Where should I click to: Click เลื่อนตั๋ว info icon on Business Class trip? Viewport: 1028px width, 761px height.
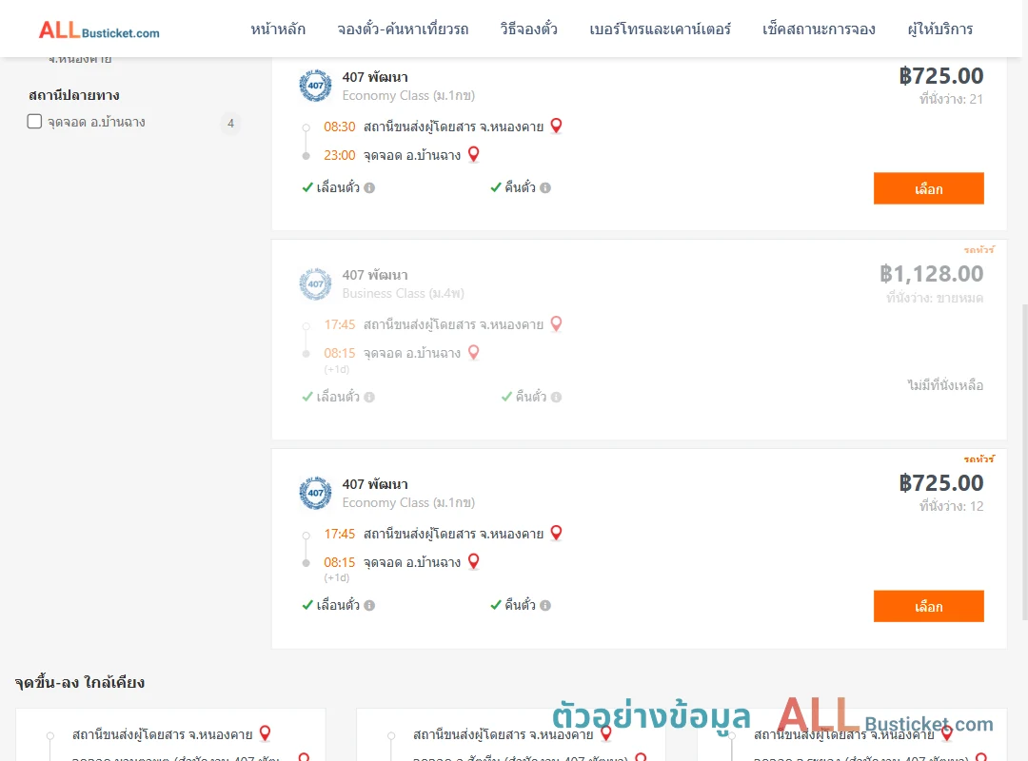pos(369,398)
